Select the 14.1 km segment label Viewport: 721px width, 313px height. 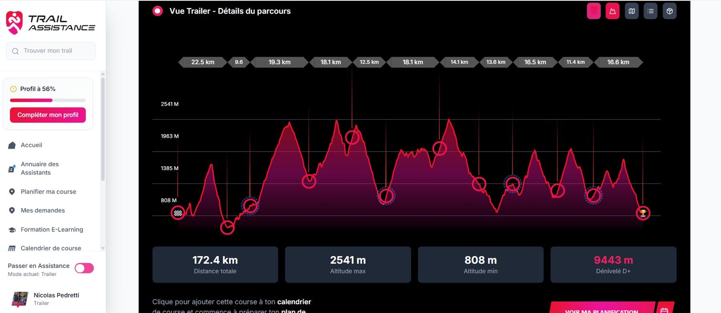459,62
